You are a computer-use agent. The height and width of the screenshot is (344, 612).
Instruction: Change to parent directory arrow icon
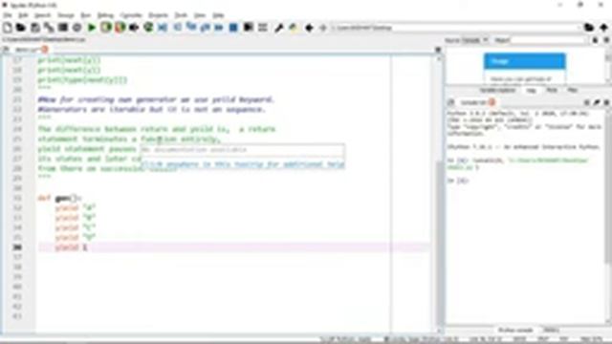pyautogui.click(x=603, y=28)
